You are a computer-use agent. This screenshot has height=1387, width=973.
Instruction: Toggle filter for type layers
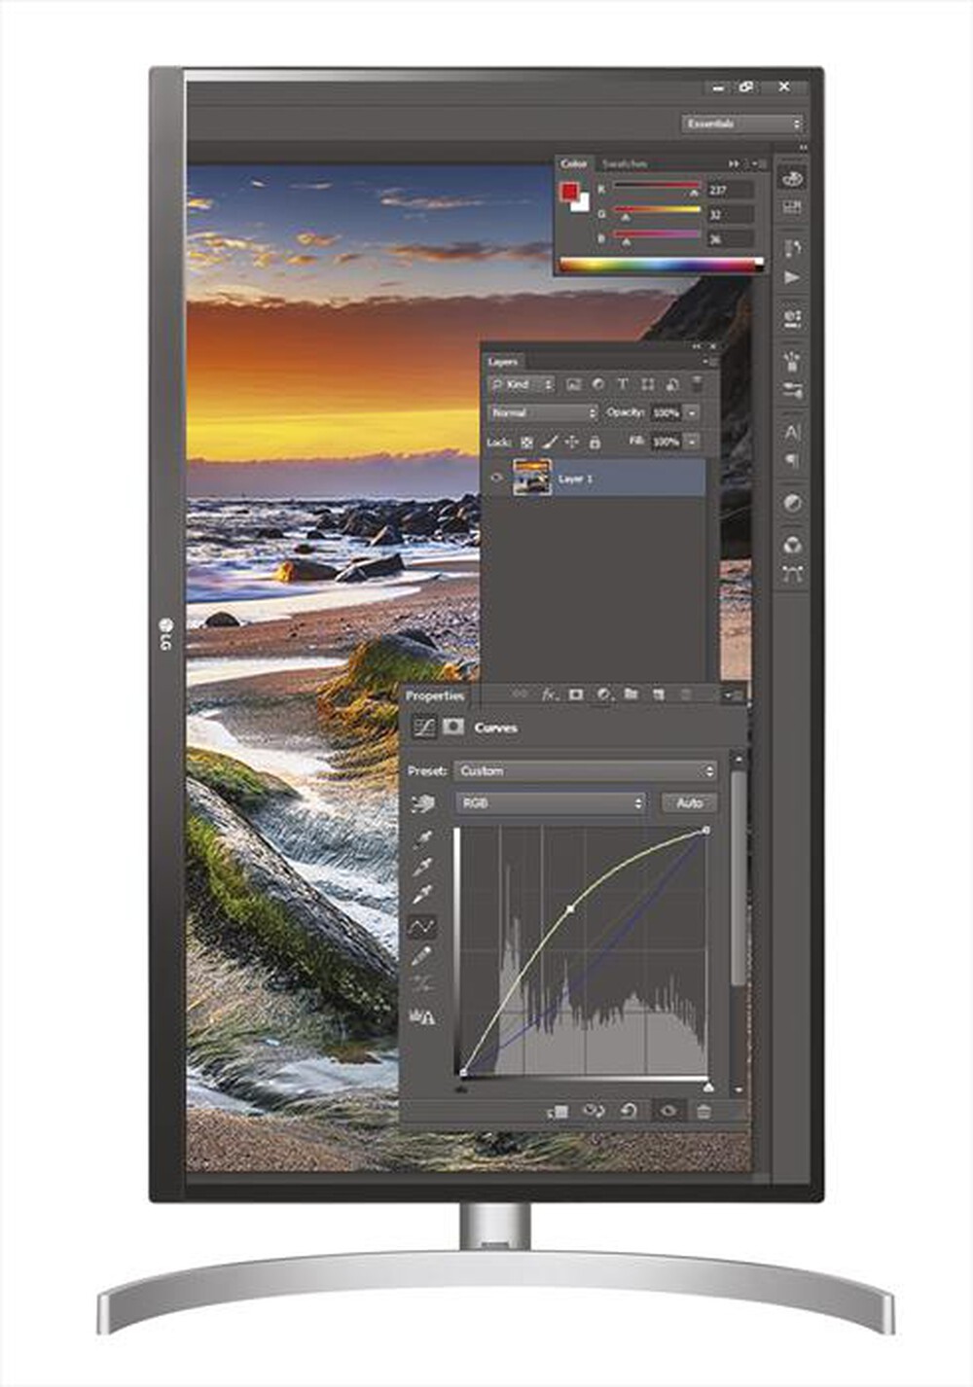point(623,384)
